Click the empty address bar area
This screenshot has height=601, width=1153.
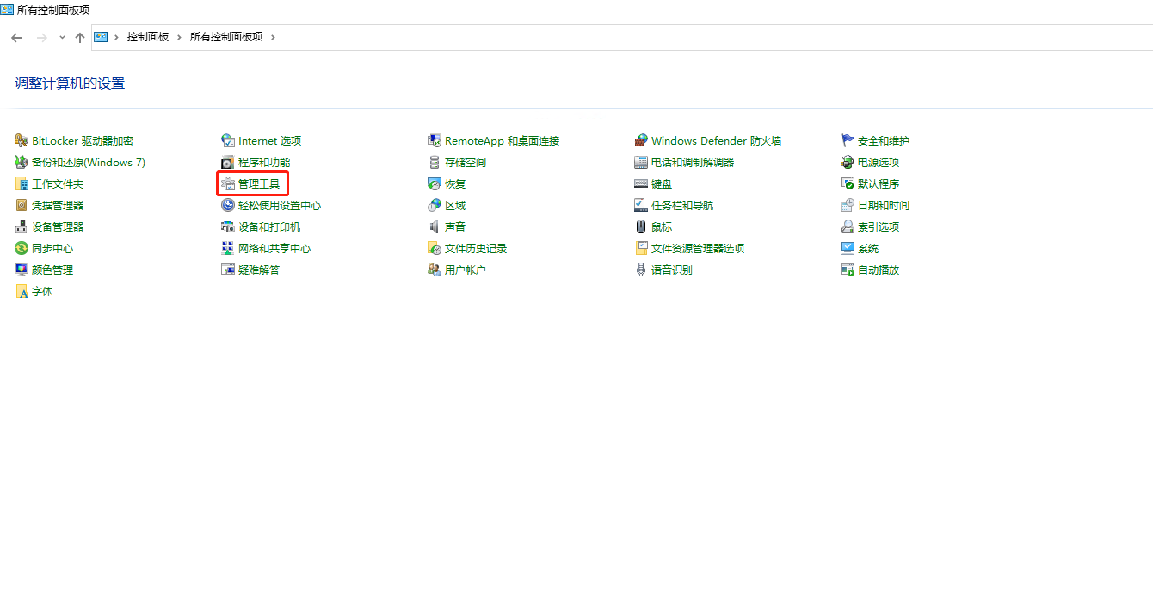(688, 37)
